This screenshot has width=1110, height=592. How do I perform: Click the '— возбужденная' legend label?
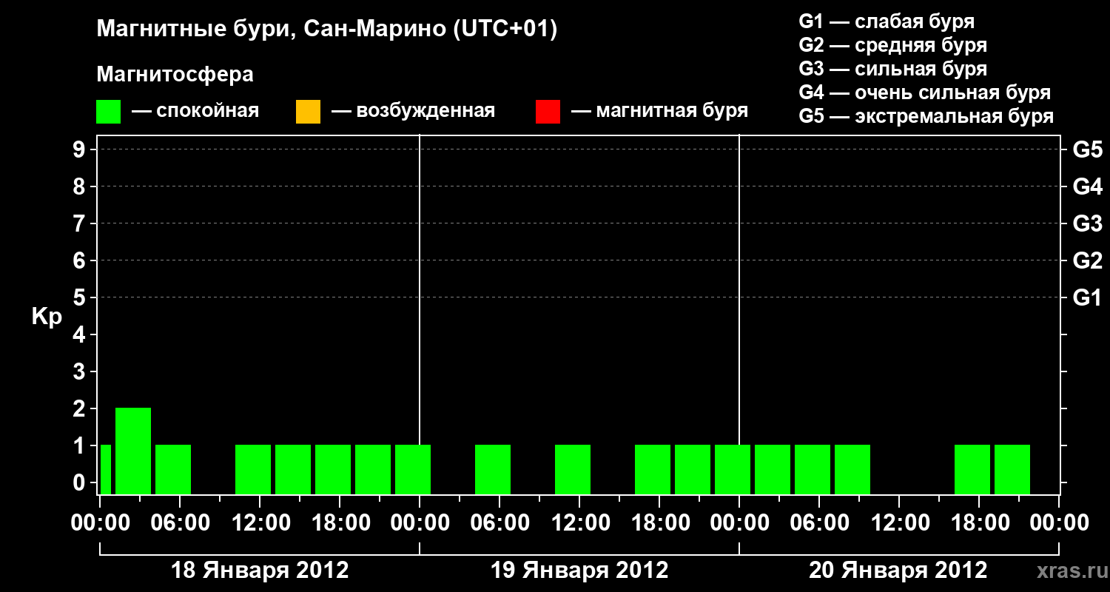click(413, 112)
